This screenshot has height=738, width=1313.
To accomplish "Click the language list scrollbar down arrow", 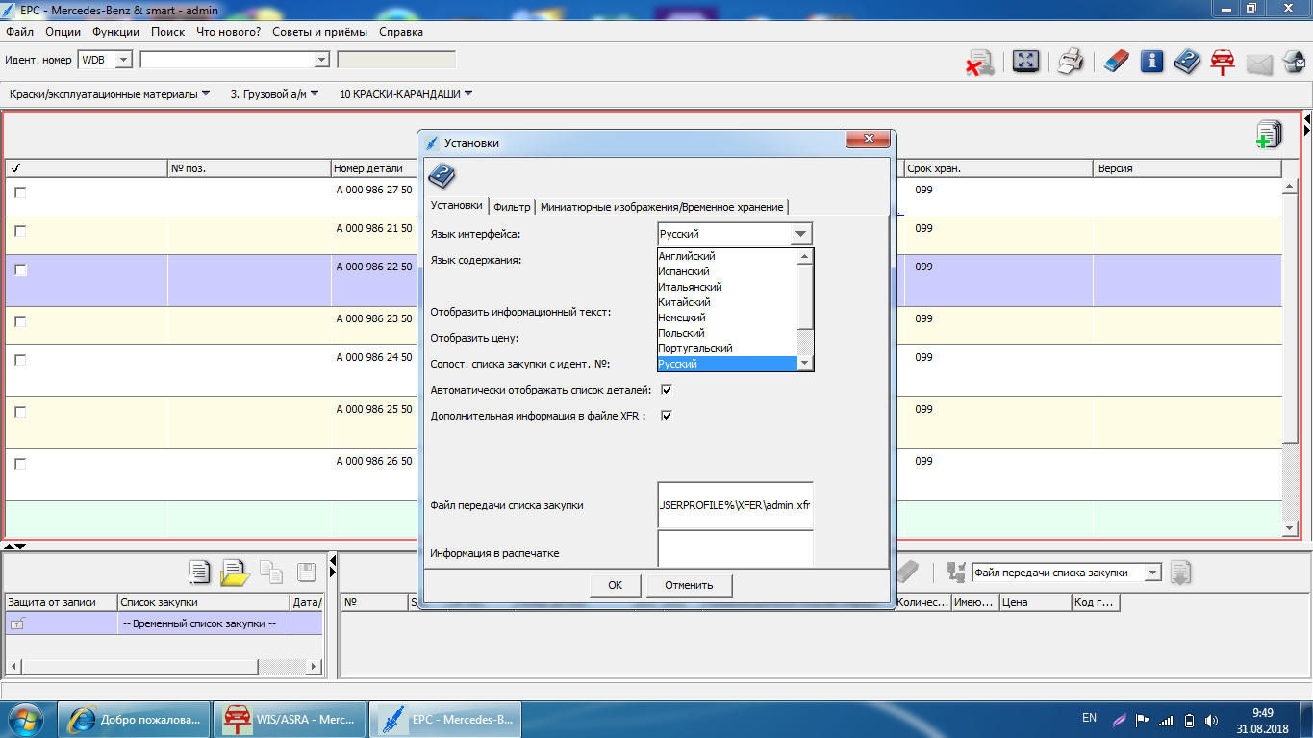I will click(x=806, y=364).
